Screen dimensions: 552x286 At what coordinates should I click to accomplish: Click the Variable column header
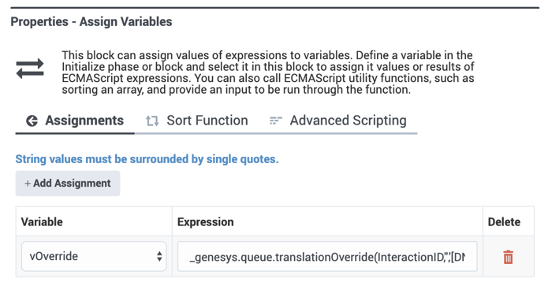[42, 222]
